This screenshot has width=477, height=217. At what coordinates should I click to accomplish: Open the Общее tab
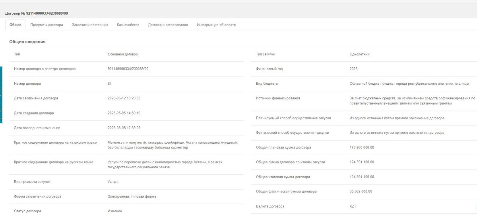click(x=15, y=25)
